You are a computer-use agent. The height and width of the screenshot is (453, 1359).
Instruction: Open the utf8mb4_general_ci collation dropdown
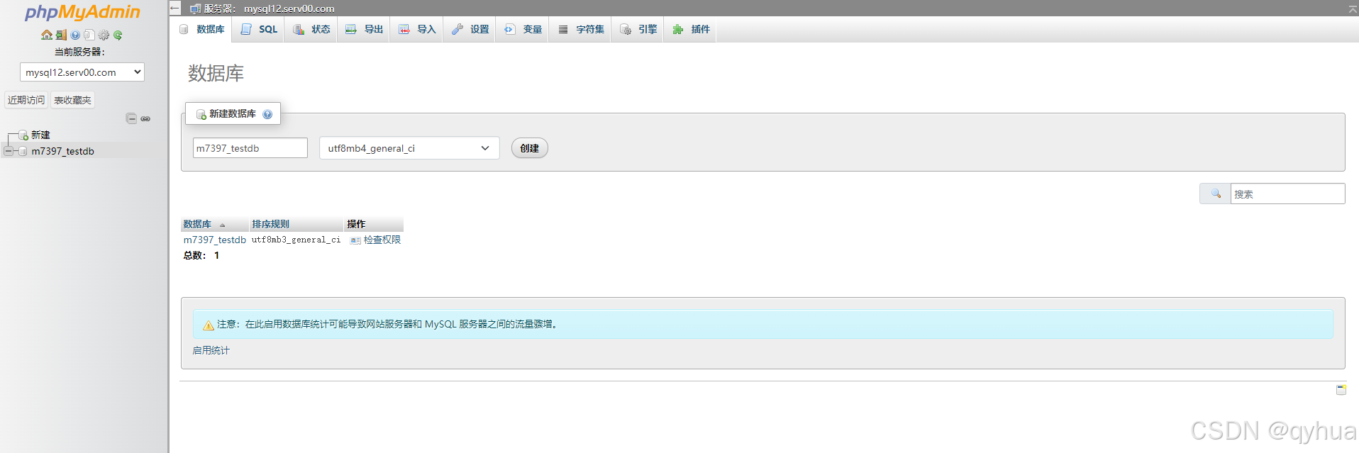click(409, 148)
